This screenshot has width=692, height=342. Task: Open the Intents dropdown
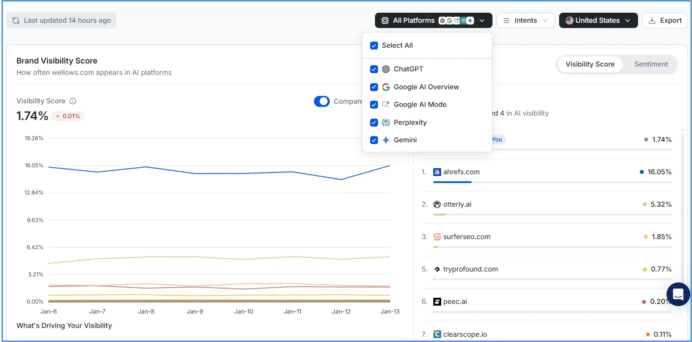[525, 21]
